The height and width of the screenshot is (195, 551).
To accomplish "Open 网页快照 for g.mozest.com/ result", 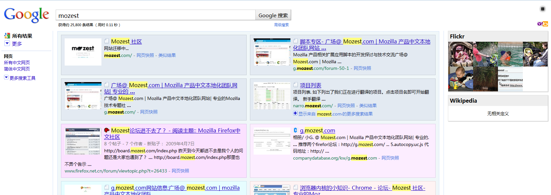I will (149, 112).
